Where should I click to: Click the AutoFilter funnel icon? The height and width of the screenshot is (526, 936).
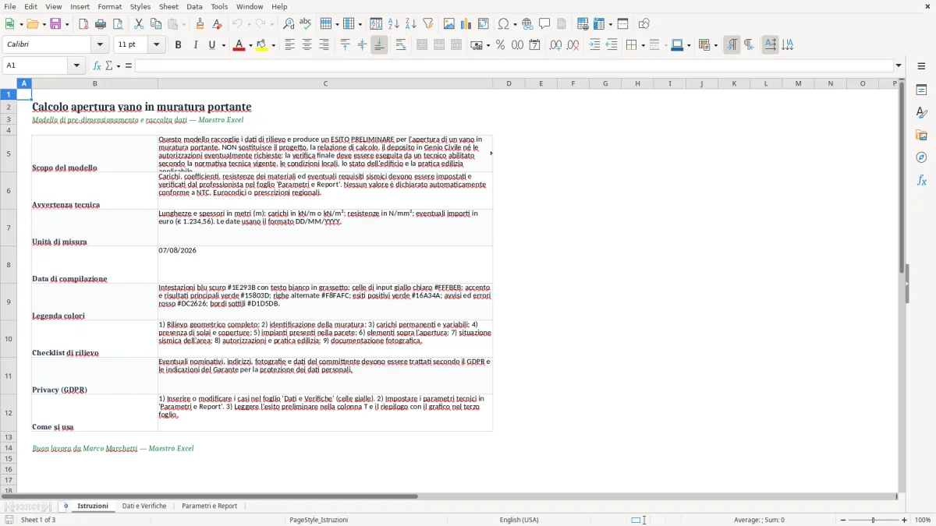click(x=428, y=24)
